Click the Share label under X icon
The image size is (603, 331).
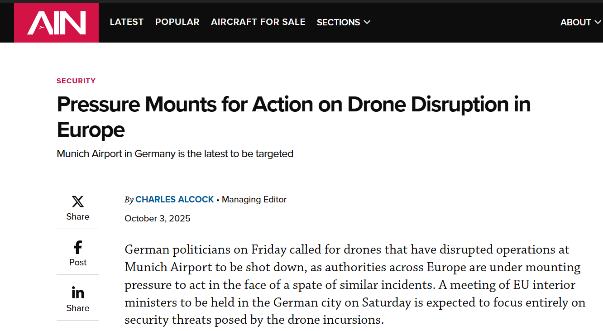pyautogui.click(x=78, y=216)
